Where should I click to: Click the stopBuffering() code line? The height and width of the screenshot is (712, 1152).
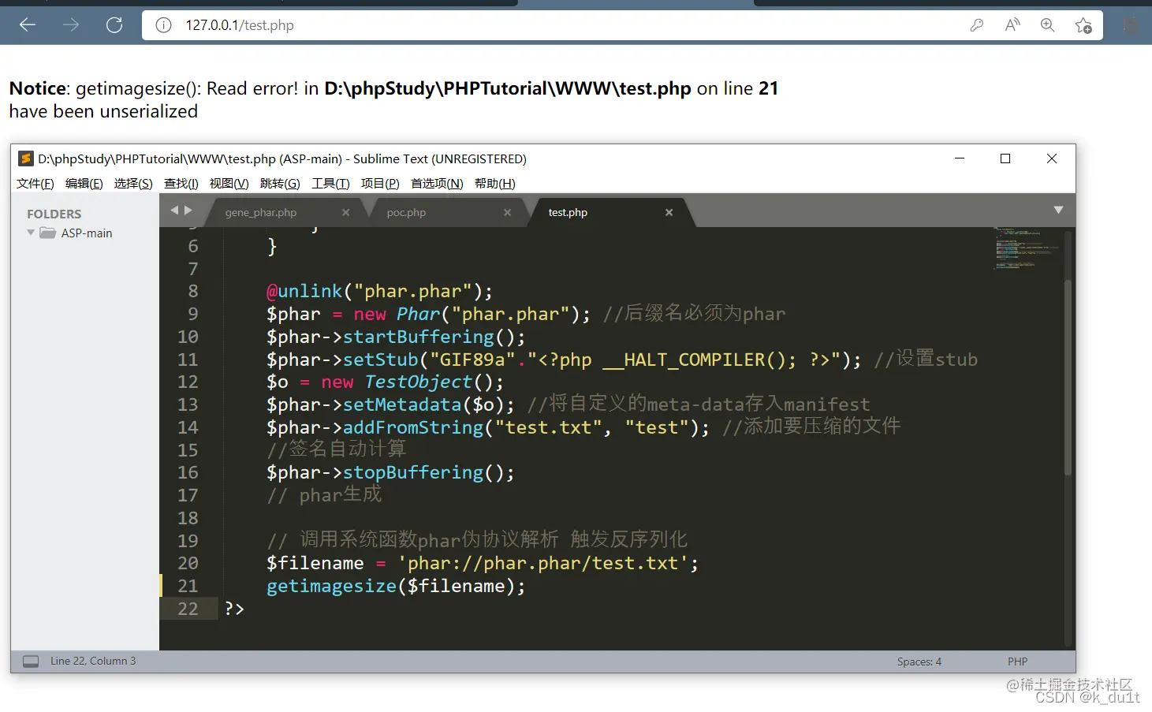click(390, 472)
